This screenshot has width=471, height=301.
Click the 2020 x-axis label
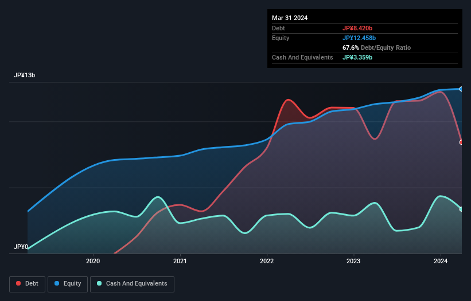coord(93,261)
